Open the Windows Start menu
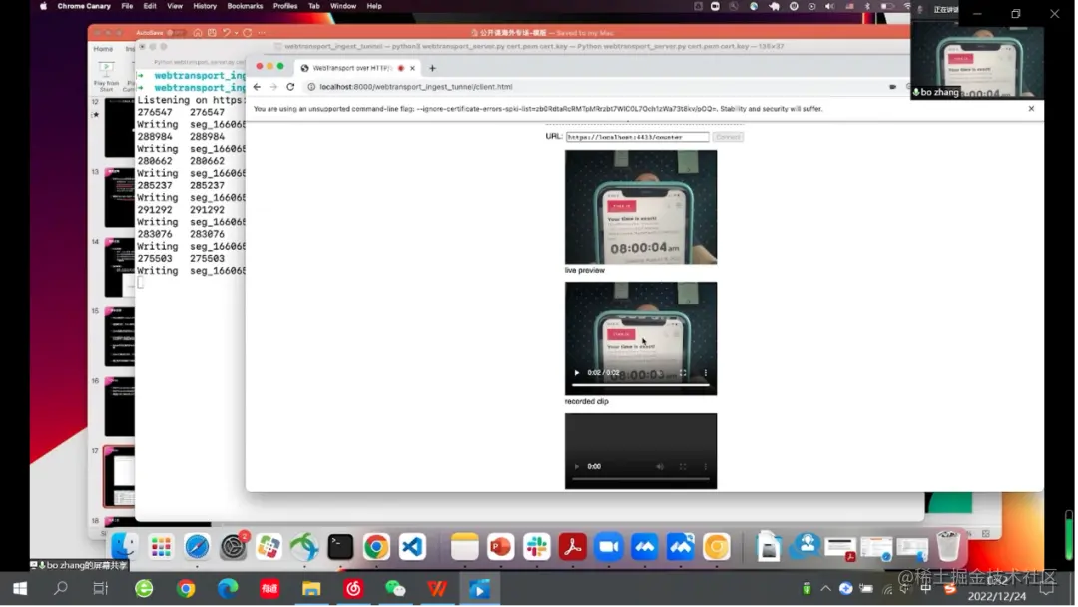 tap(20, 589)
